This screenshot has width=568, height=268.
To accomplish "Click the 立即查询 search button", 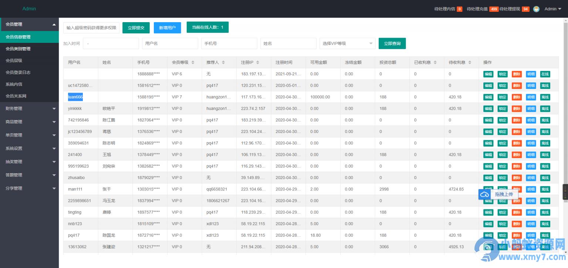I will tap(392, 44).
